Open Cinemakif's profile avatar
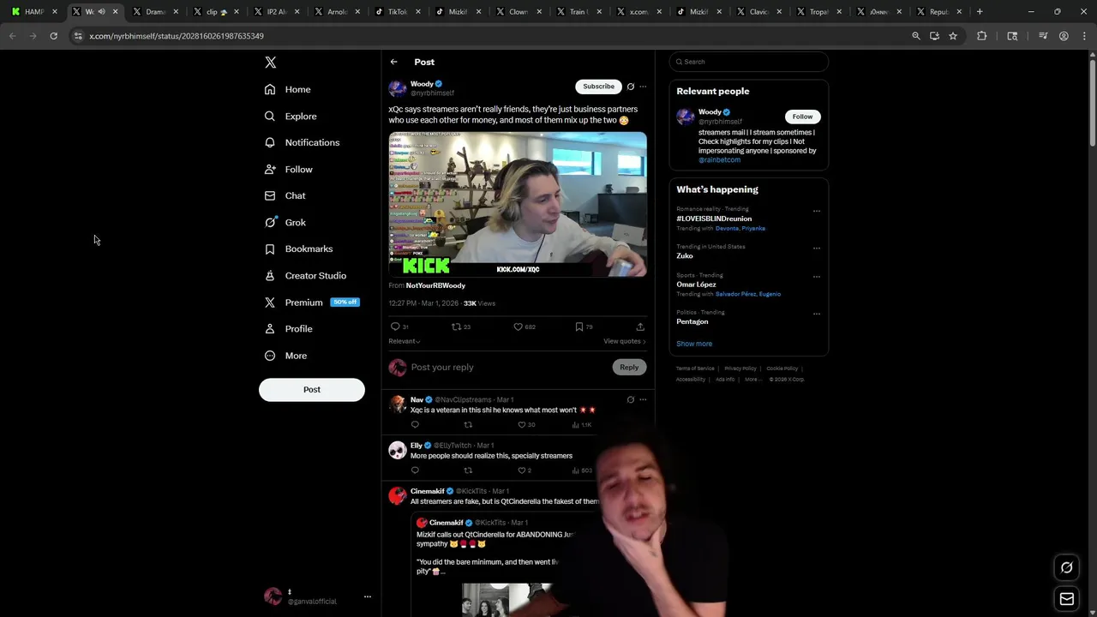 coord(398,495)
